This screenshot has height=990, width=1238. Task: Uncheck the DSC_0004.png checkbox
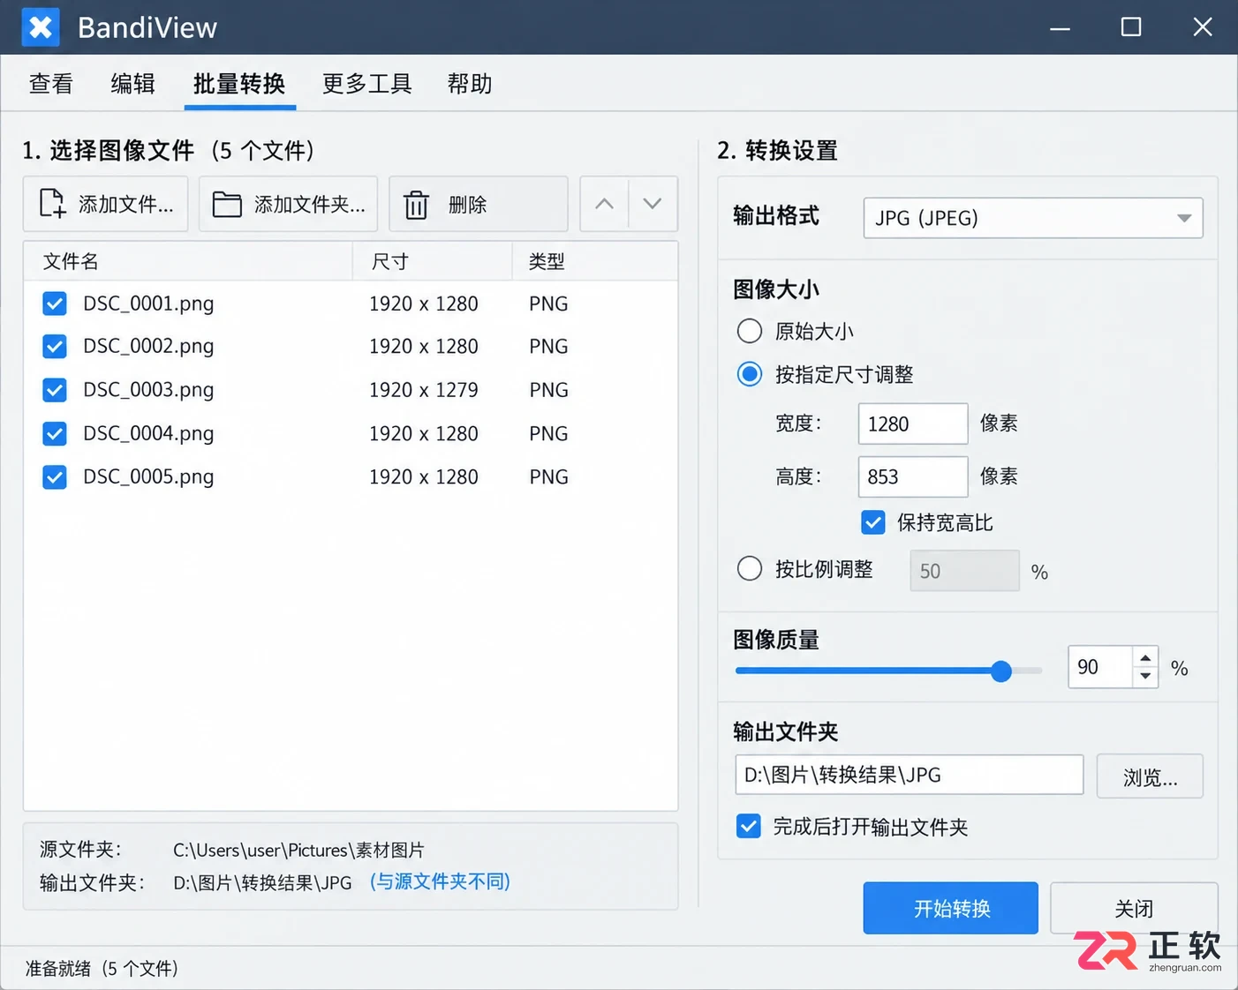(55, 433)
